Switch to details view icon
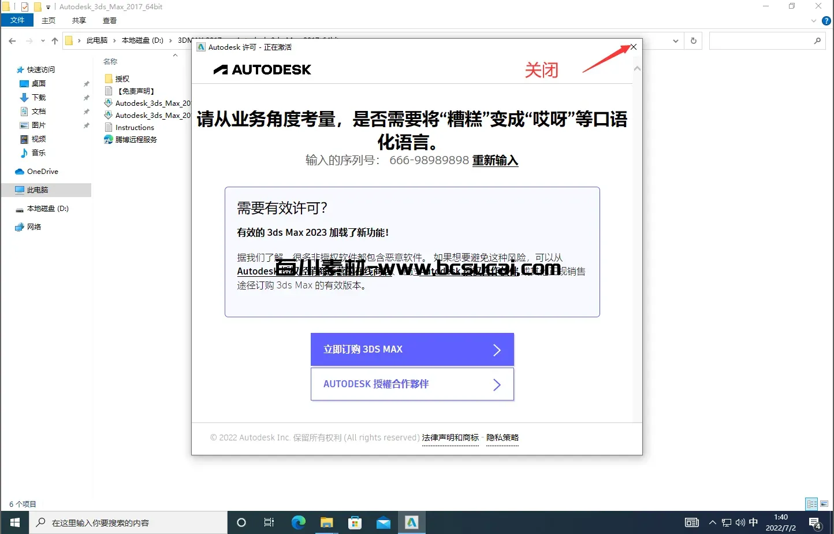This screenshot has width=834, height=534. pos(811,504)
